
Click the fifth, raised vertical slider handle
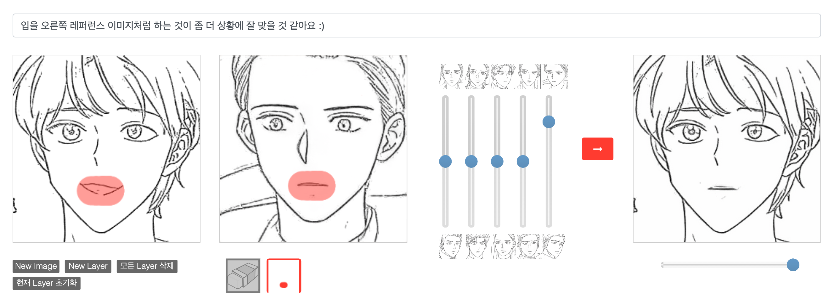(549, 122)
